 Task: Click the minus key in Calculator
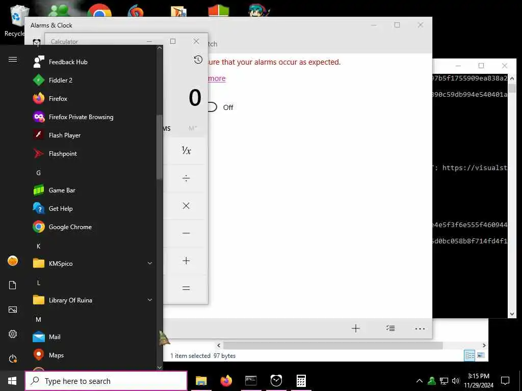[186, 233]
